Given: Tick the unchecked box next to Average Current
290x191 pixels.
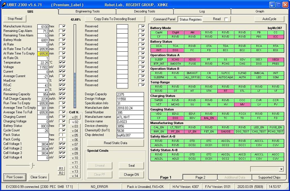Looking at the screenshot, I should click(61, 76).
